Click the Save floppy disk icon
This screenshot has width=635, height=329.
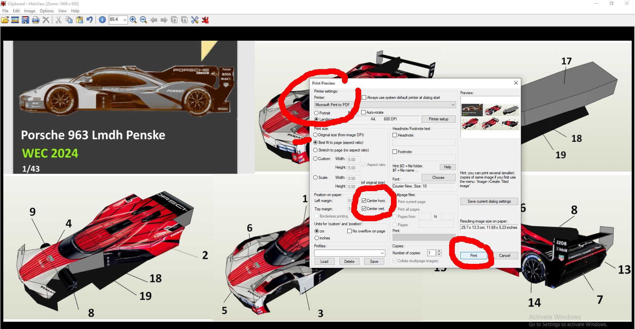pos(25,20)
